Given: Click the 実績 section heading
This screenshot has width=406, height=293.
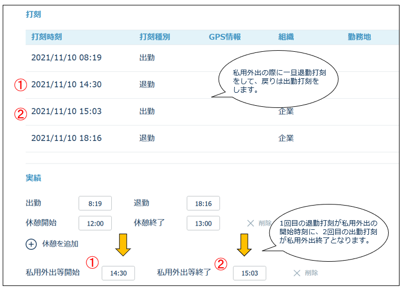Looking at the screenshot, I should [x=33, y=178].
